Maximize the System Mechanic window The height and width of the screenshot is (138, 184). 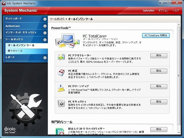click(168, 3)
